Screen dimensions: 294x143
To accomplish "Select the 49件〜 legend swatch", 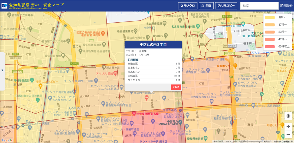I will pyautogui.click(x=270, y=39).
